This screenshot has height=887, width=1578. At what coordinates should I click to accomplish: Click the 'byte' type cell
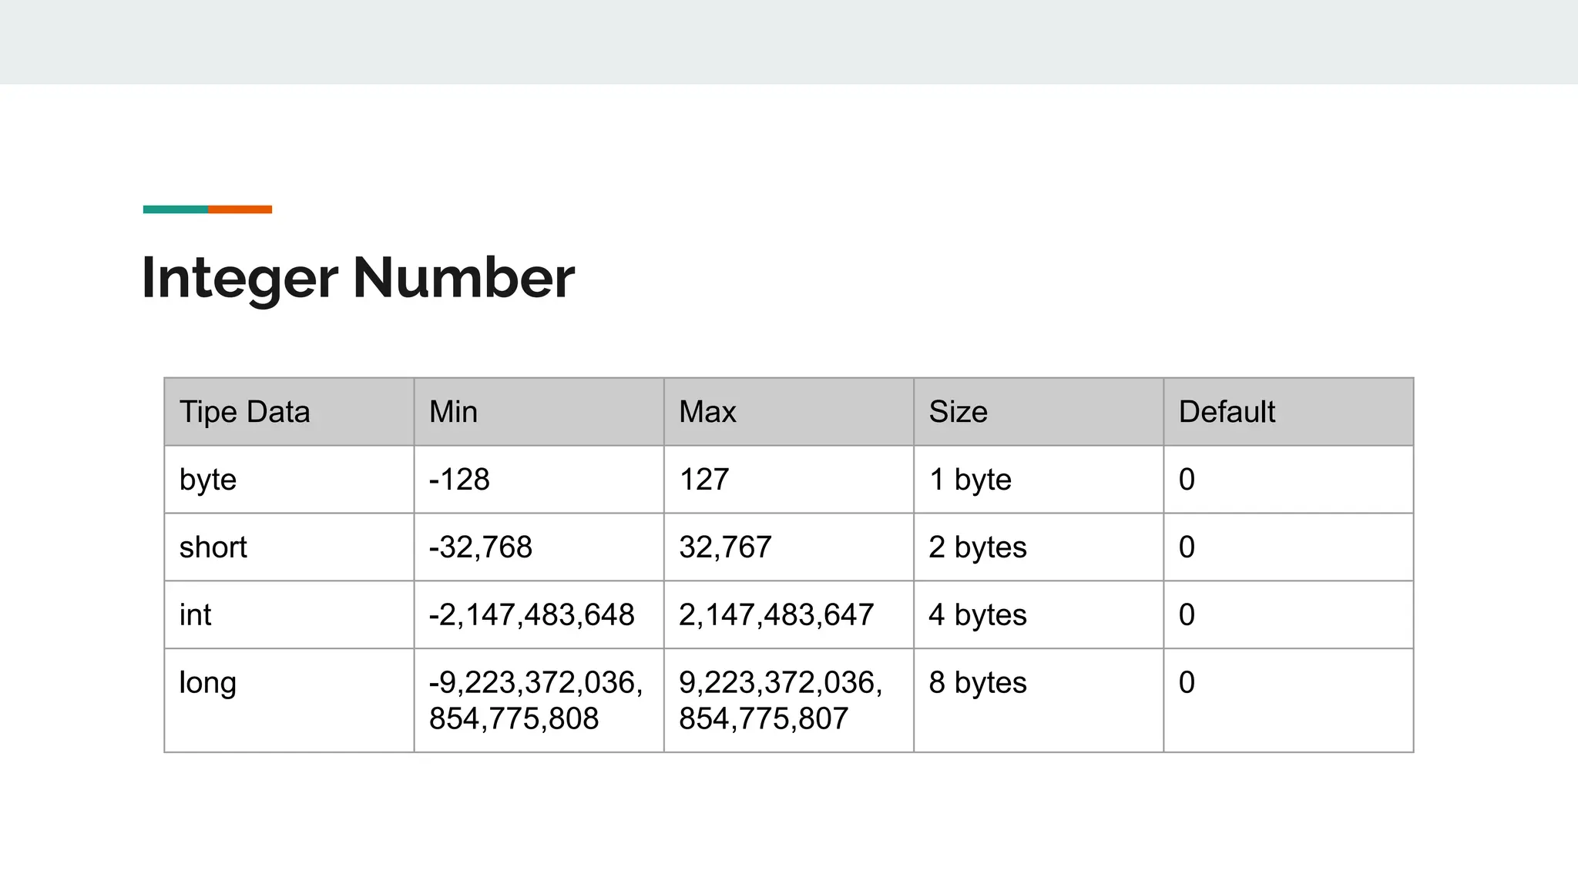tap(289, 480)
